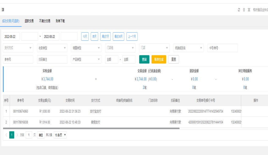This screenshot has height=155, width=268.
Task: Click the 参考号 input field
Action: tap(18, 59)
